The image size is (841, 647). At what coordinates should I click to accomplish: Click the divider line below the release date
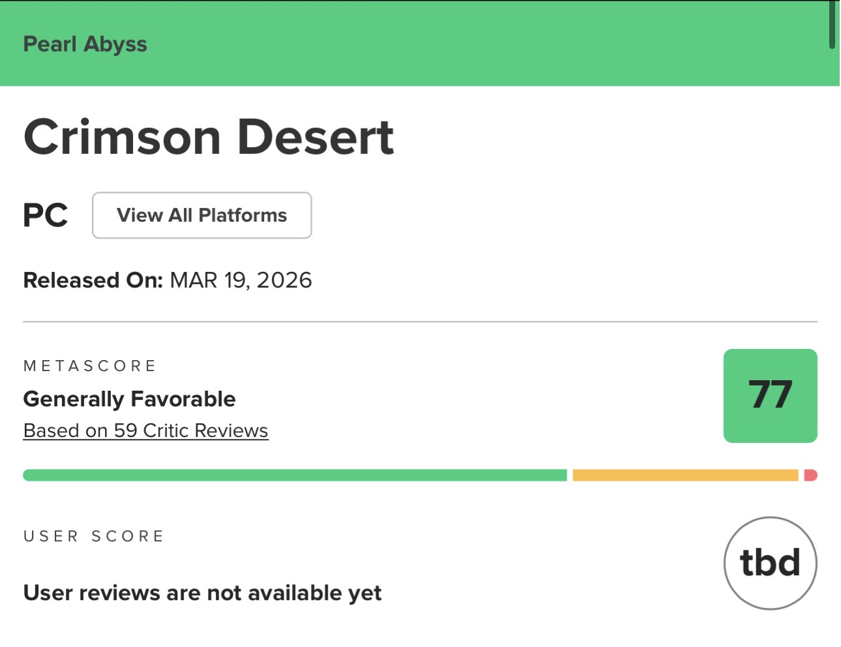[x=420, y=322]
